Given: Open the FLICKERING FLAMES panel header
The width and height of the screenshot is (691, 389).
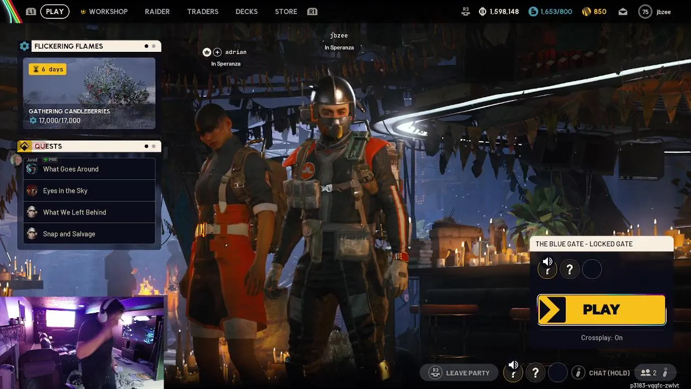Looking at the screenshot, I should [x=96, y=46].
